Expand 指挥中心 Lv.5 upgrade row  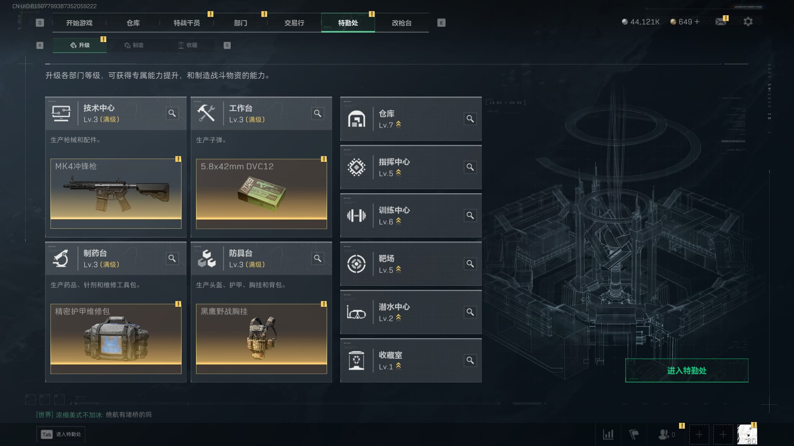tap(411, 167)
